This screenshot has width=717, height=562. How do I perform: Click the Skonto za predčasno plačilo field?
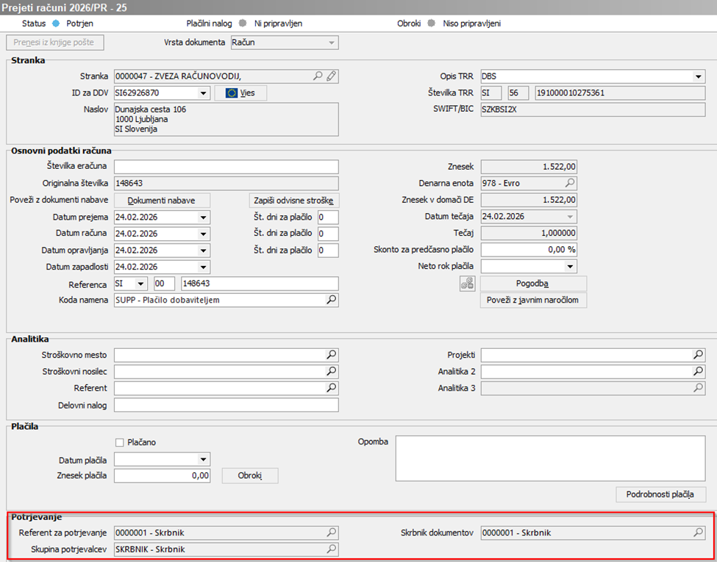tap(529, 250)
